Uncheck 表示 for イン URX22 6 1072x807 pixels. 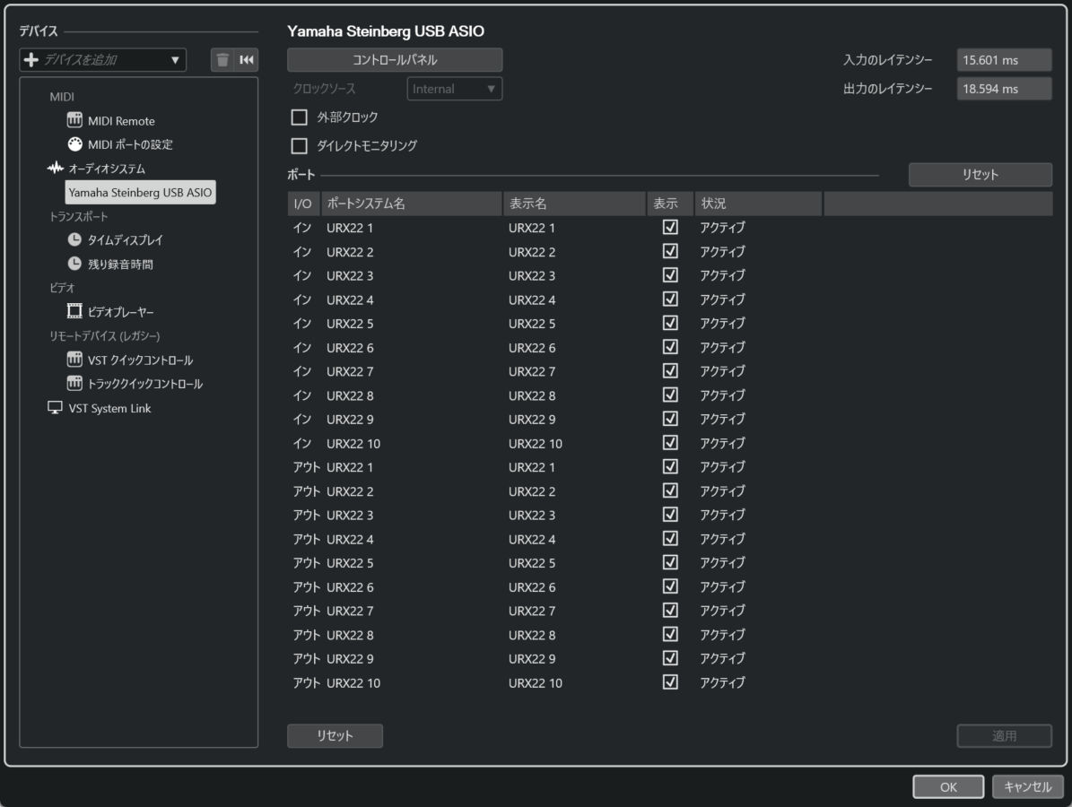(x=671, y=346)
